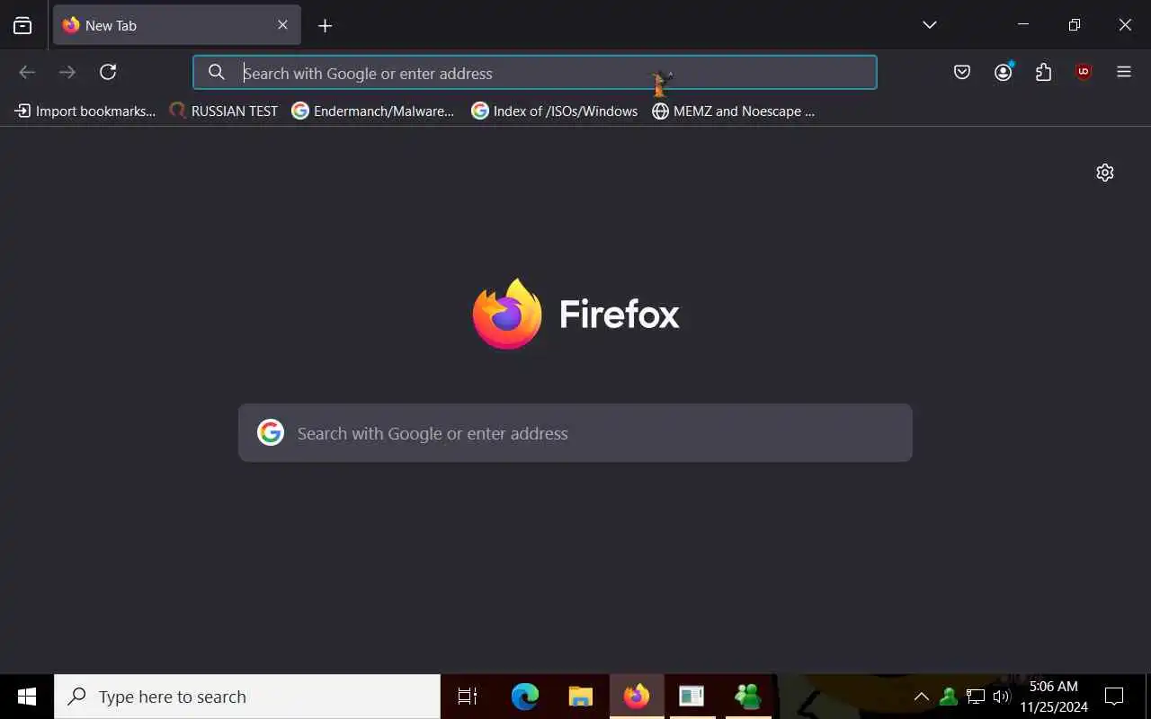Viewport: 1151px width, 719px height.
Task: Open the notification center icon
Action: pos(1115,697)
